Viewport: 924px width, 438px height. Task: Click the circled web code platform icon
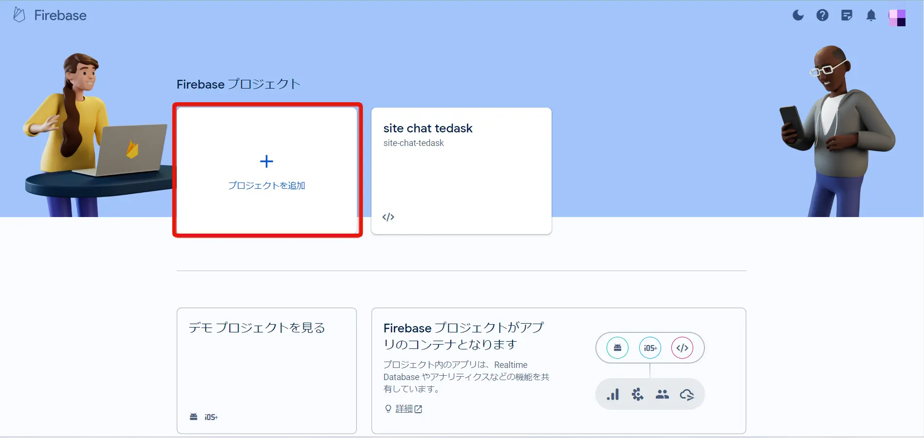682,347
